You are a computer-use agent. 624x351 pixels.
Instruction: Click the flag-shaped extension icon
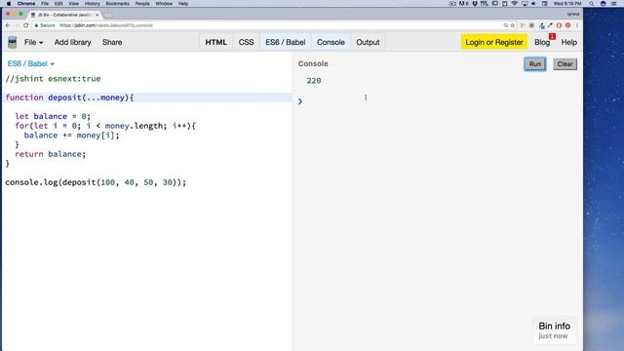tap(523, 25)
